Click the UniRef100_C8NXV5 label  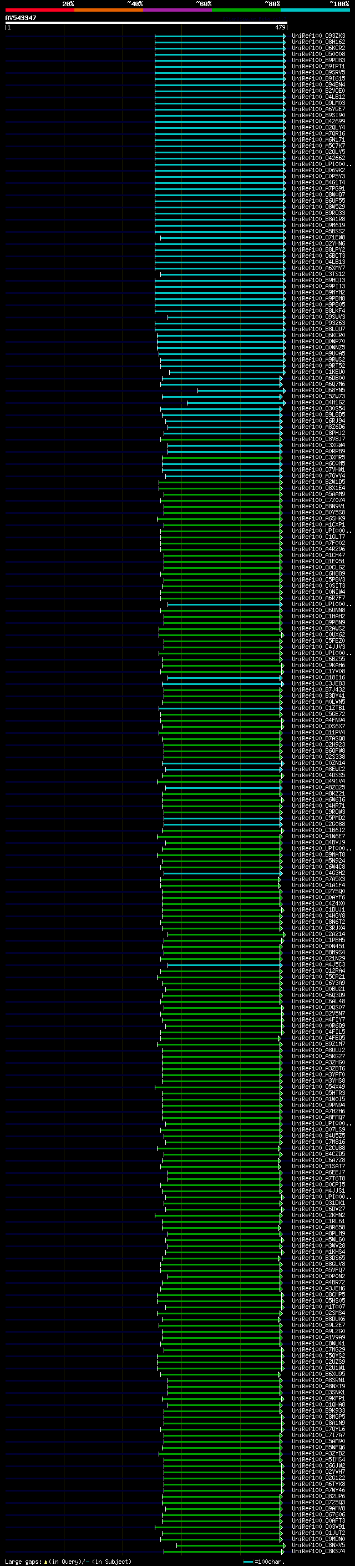click(318, 1545)
